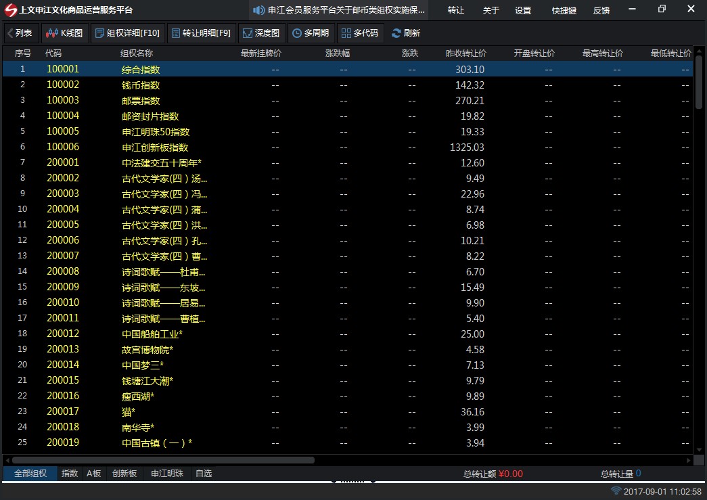Select the K线图 candlestick chart icon
The width and height of the screenshot is (707, 500).
pos(52,32)
